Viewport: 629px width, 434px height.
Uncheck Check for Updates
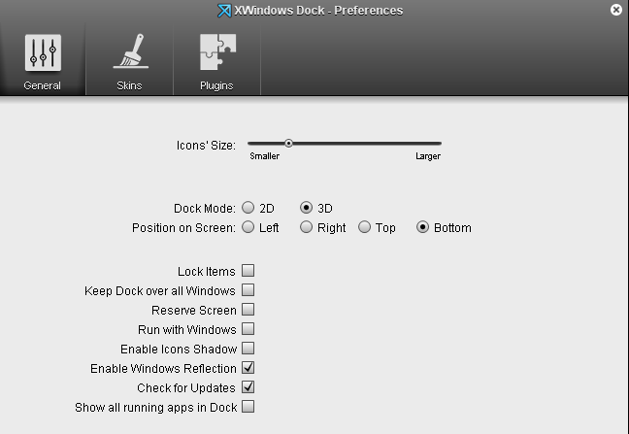click(248, 387)
